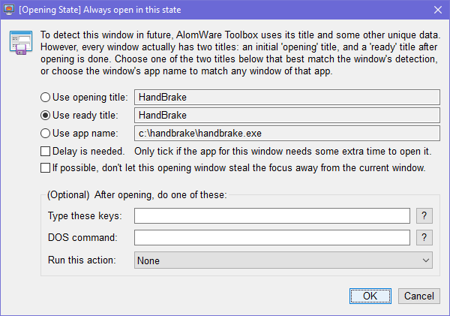The height and width of the screenshot is (316, 450).
Task: Open help for Type these keys
Action: (x=424, y=216)
